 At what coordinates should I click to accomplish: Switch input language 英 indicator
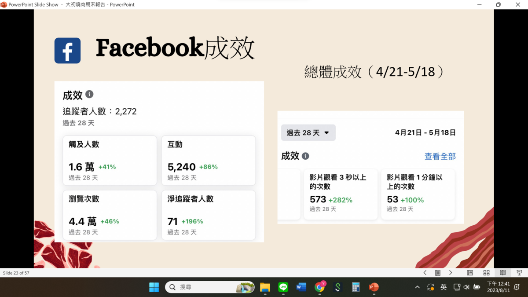pyautogui.click(x=444, y=287)
